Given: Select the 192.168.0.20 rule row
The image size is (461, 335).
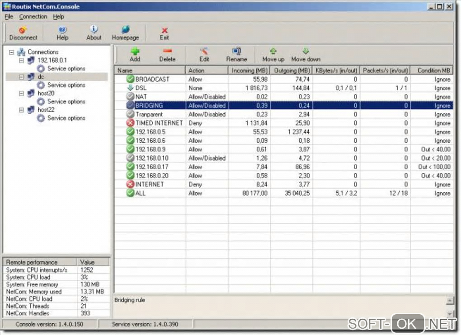Looking at the screenshot, I should pos(284,176).
